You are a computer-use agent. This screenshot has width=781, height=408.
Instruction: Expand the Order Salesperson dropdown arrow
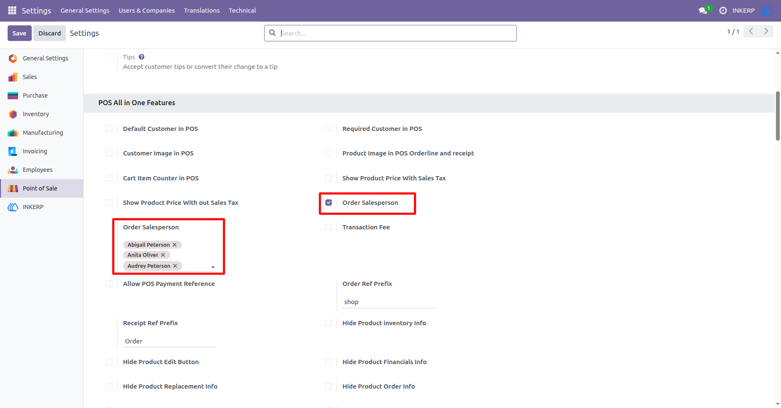[x=213, y=267]
